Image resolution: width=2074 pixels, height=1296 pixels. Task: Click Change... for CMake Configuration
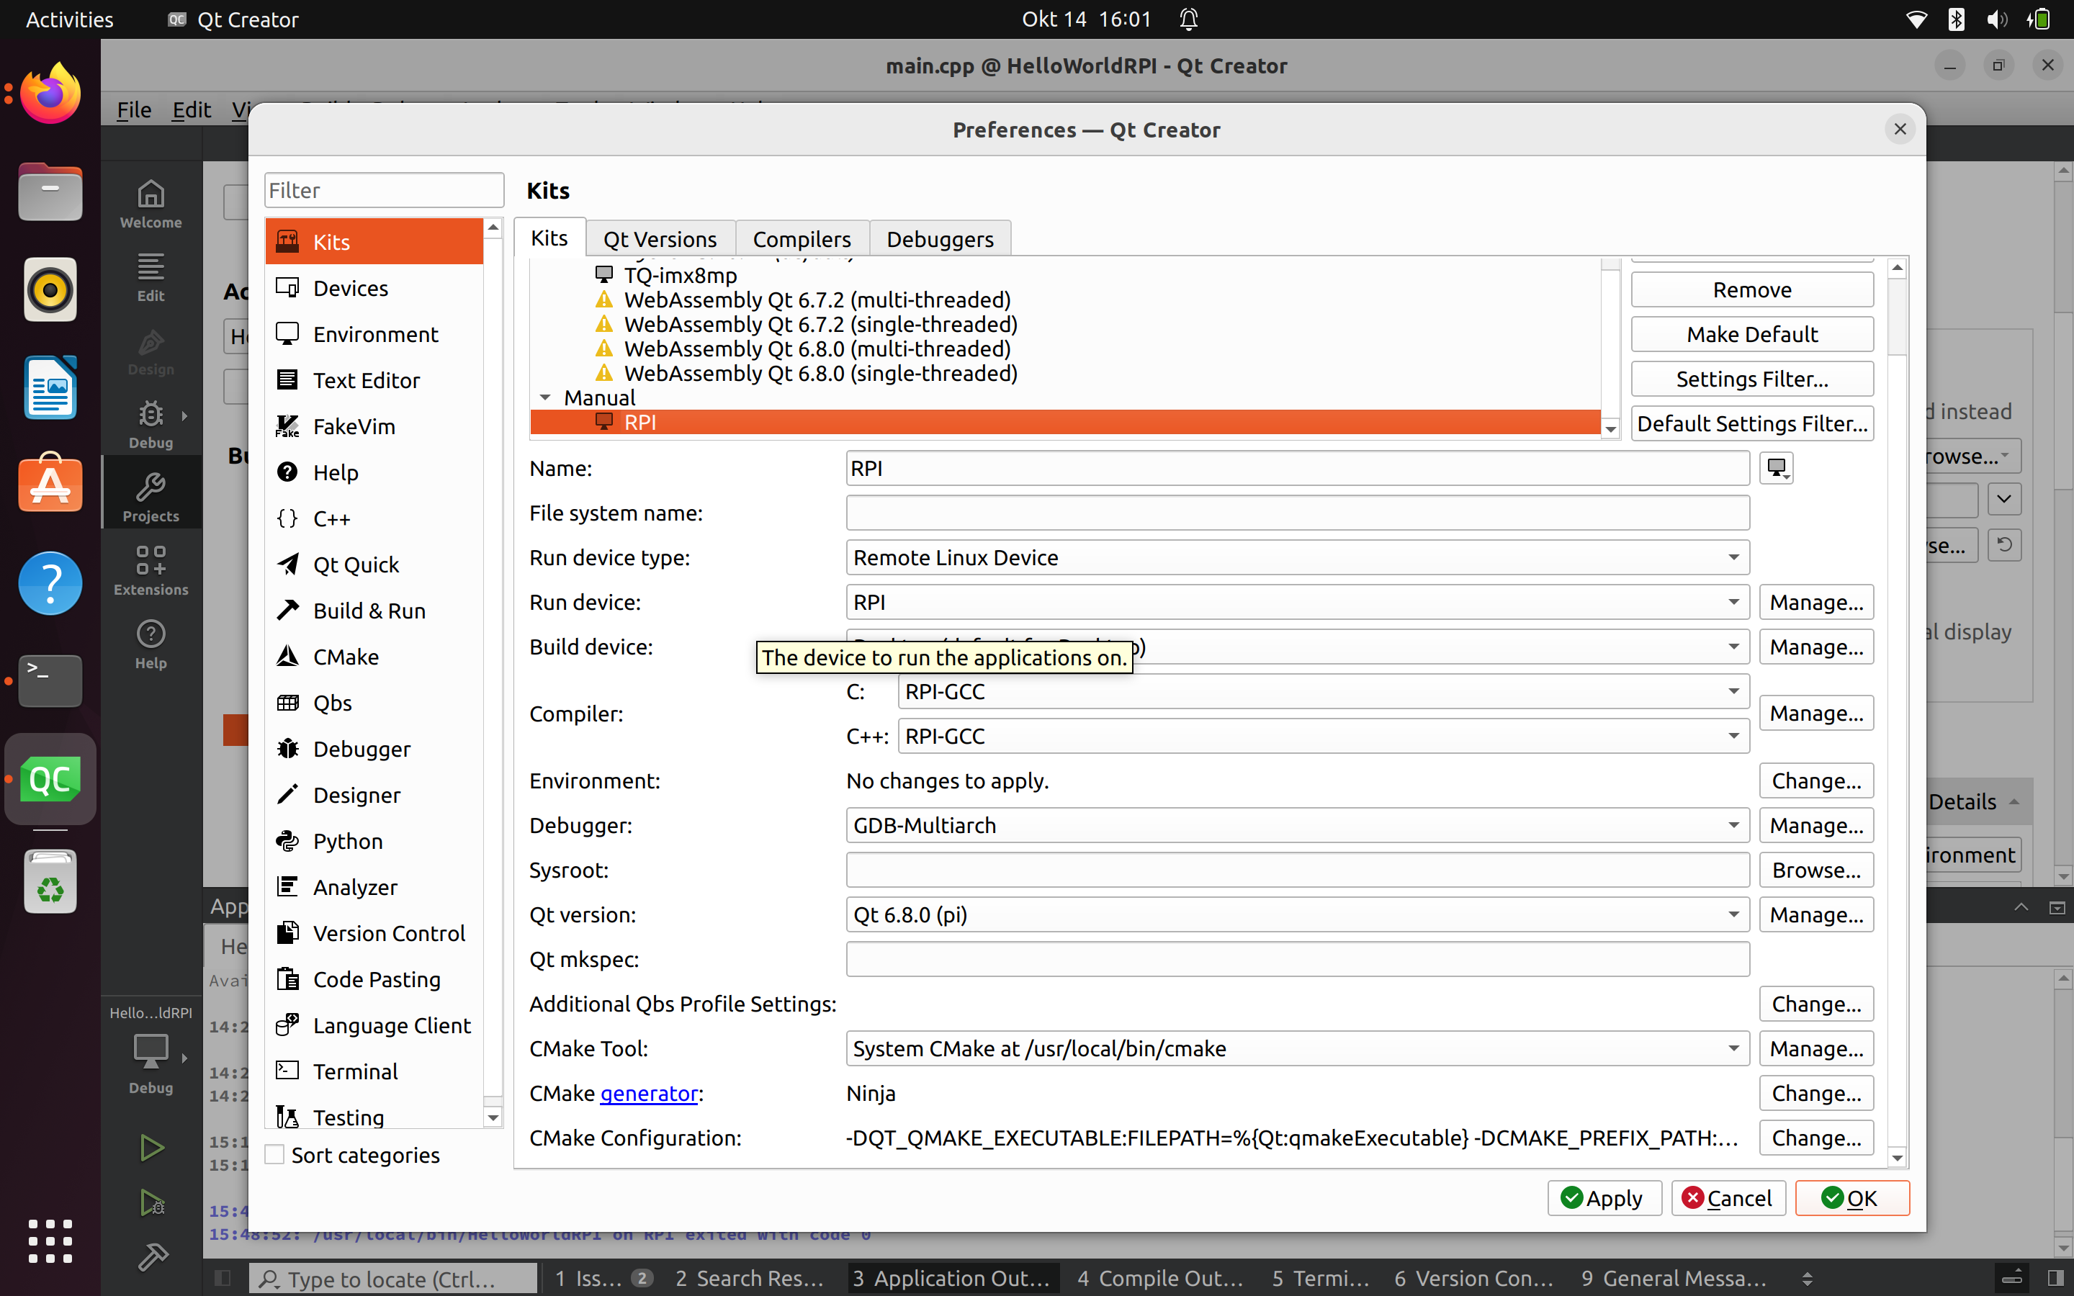point(1816,1138)
